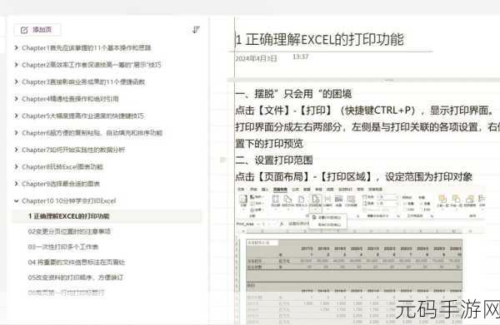Expand the Chapter5 chevron arrow

coord(17,116)
